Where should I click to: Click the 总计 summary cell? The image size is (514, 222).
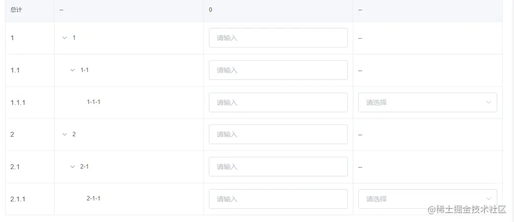[16, 10]
